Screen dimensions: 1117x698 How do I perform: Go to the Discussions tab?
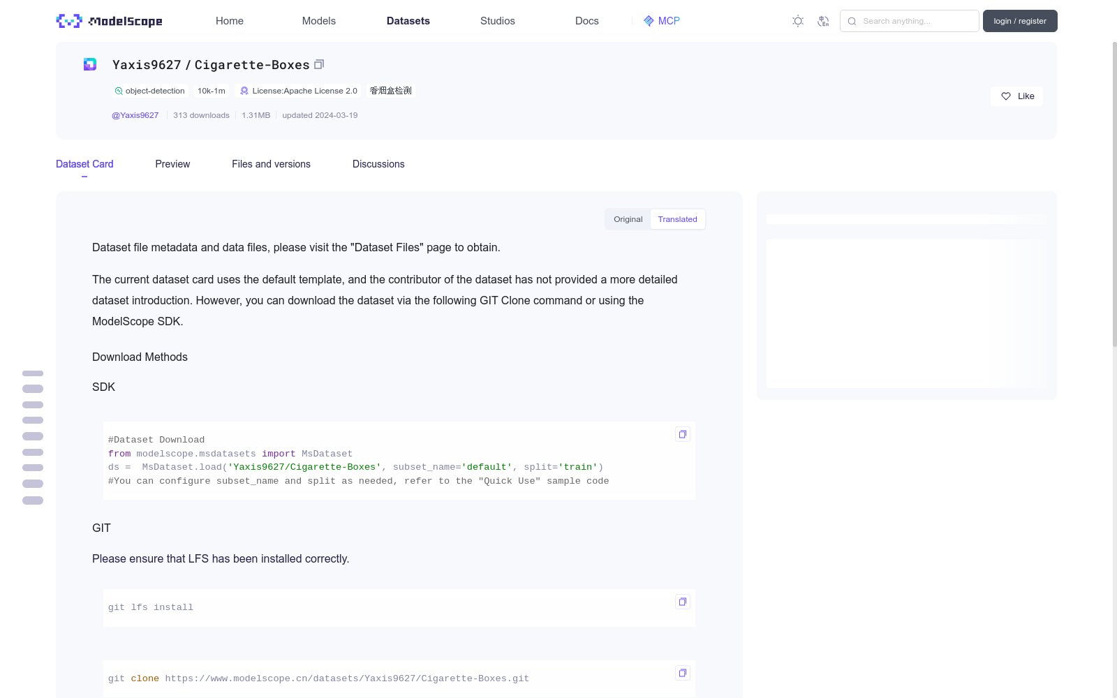coord(378,164)
